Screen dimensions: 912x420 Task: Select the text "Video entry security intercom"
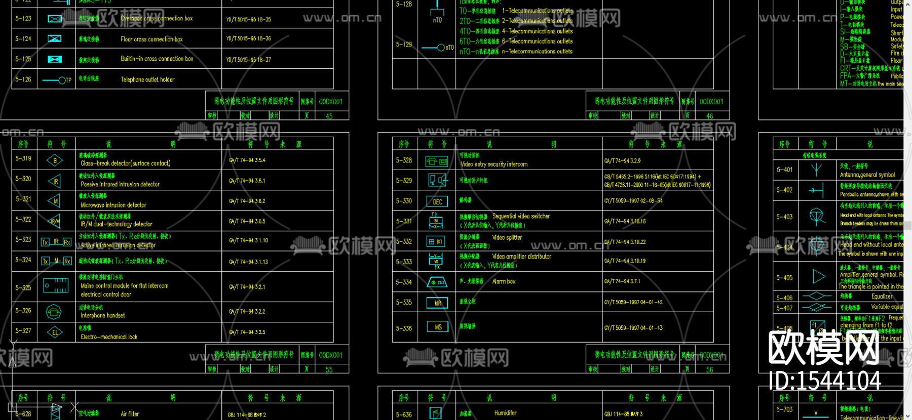click(494, 164)
